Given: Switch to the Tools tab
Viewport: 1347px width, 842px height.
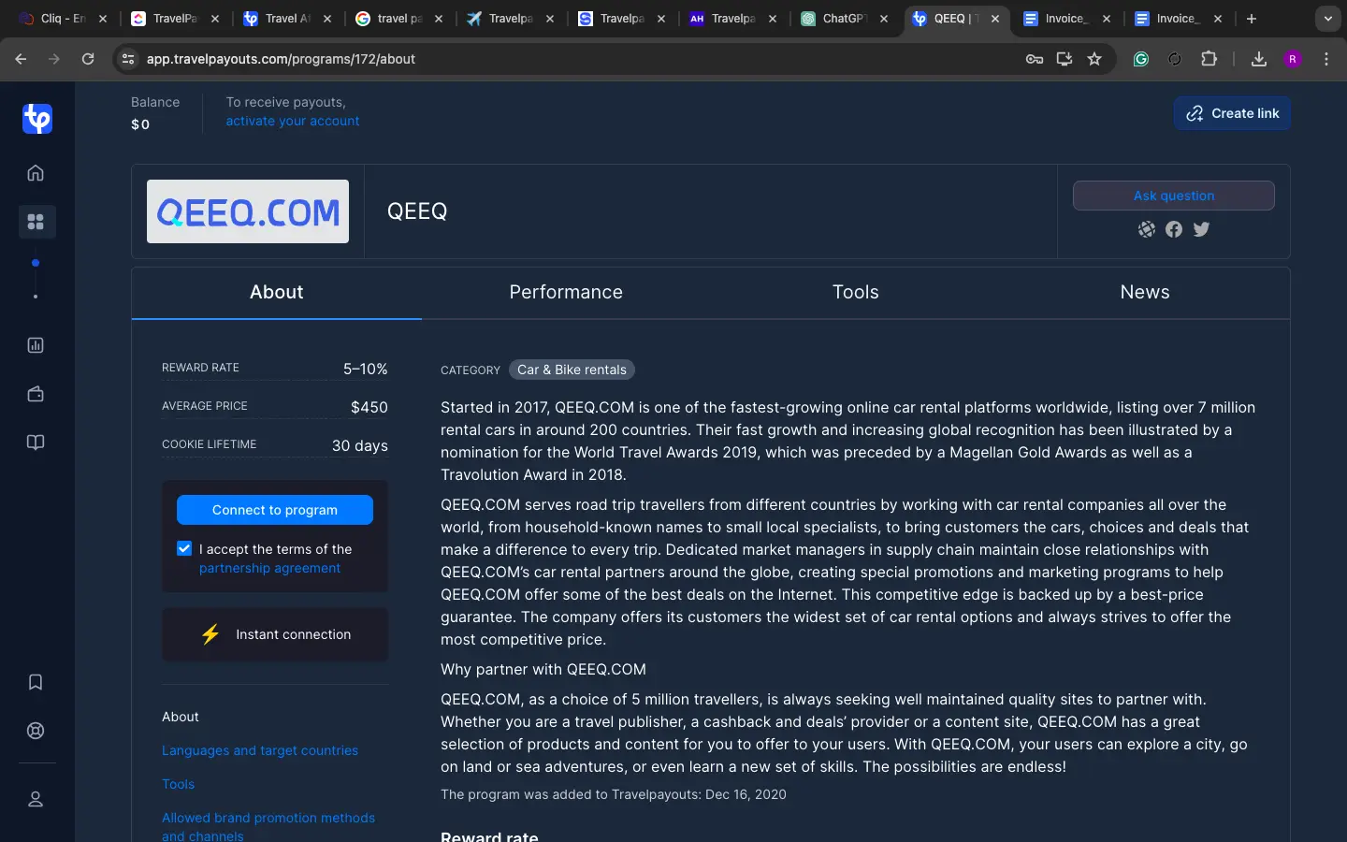Looking at the screenshot, I should click(856, 292).
